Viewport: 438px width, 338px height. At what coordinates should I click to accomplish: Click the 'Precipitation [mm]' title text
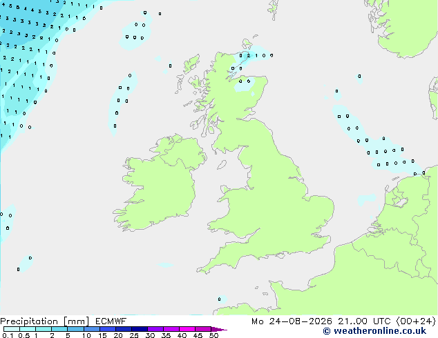pos(44,321)
